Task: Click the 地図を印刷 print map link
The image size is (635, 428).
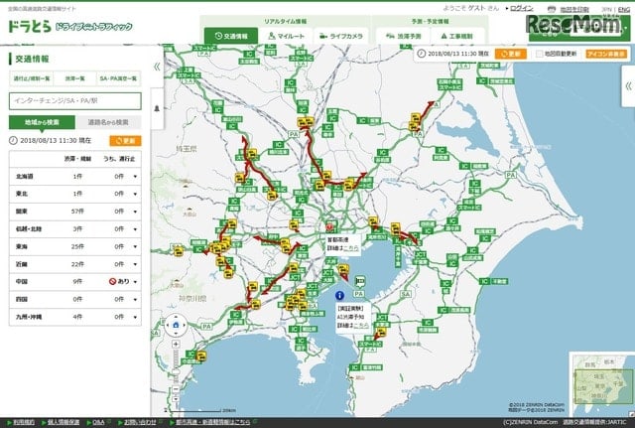Action: pos(574,9)
